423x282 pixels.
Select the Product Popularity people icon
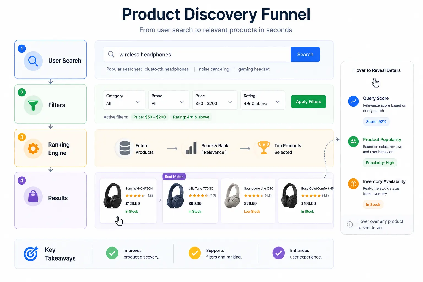pyautogui.click(x=353, y=142)
